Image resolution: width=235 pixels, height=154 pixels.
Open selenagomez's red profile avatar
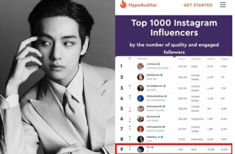141,129
